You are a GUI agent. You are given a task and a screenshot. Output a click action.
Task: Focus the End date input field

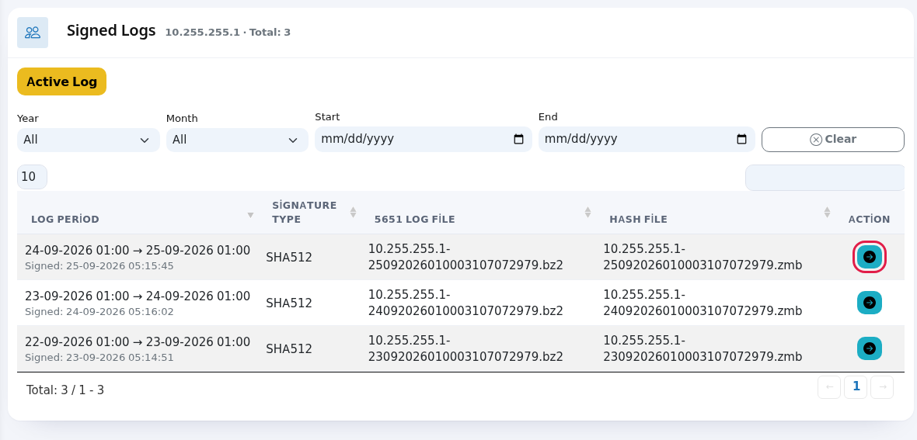[x=647, y=139]
